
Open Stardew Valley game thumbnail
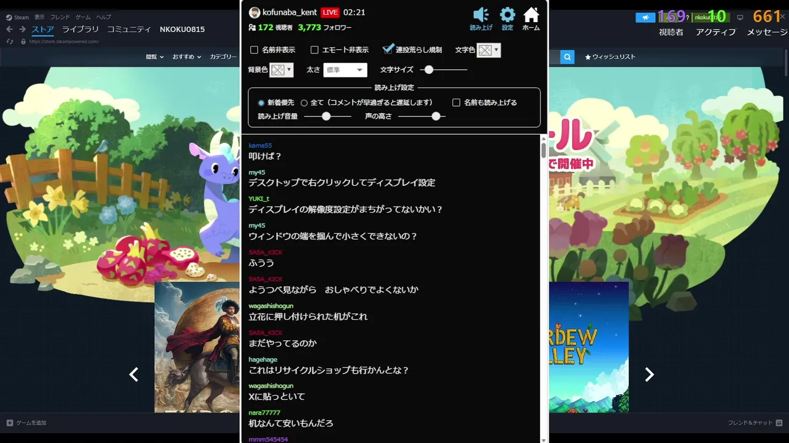click(x=588, y=346)
